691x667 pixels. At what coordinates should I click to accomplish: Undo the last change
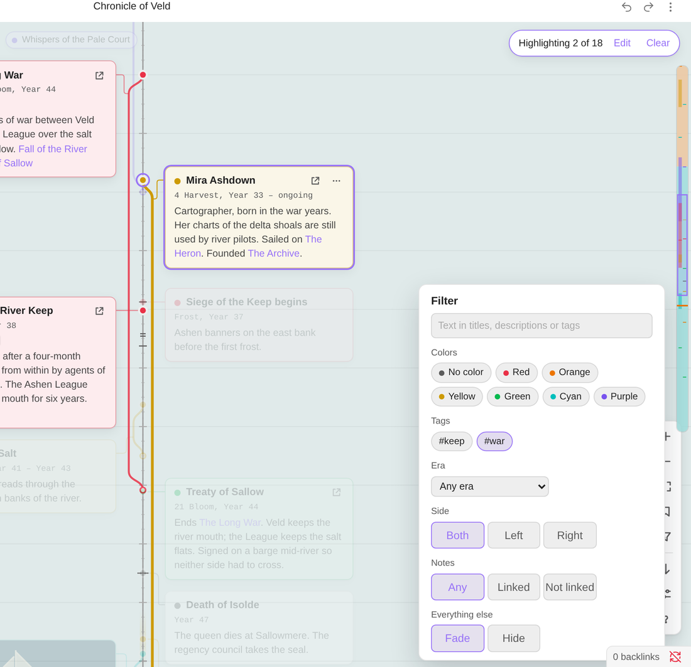coord(626,7)
